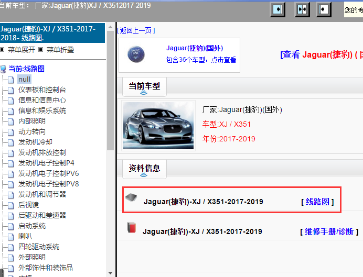Click the right-pointing arrow panel layout button
Screen dimensions: 363x277
[277, 10]
